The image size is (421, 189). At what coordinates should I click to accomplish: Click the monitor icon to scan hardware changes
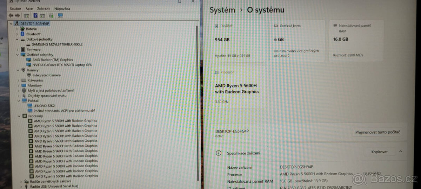pyautogui.click(x=60, y=15)
